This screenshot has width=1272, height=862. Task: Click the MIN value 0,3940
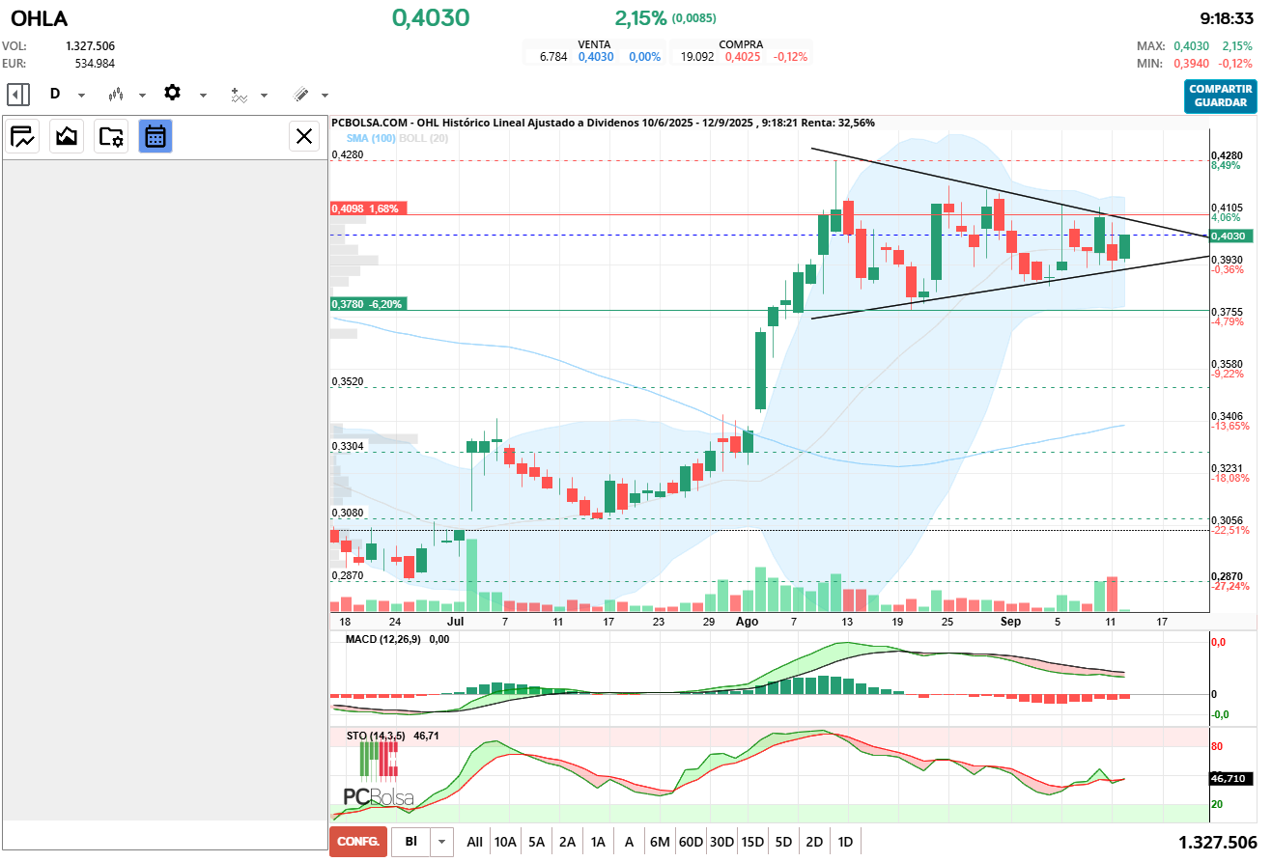(1191, 64)
